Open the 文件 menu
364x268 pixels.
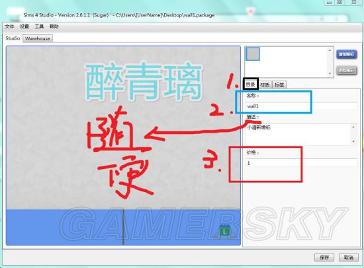click(x=9, y=26)
